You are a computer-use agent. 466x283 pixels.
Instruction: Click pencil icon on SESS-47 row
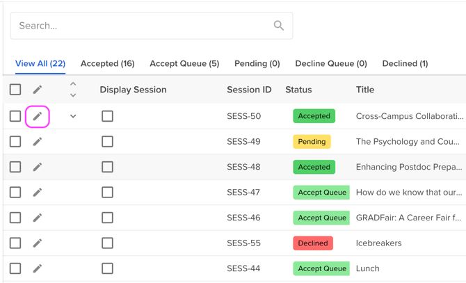[38, 193]
